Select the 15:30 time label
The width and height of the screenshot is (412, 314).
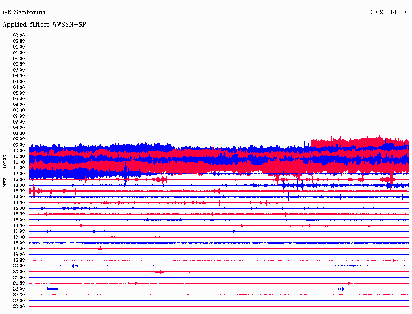click(x=19, y=214)
